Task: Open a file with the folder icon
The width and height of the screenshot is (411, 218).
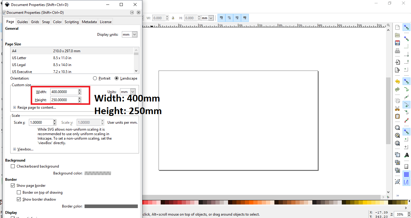Action: (397, 35)
